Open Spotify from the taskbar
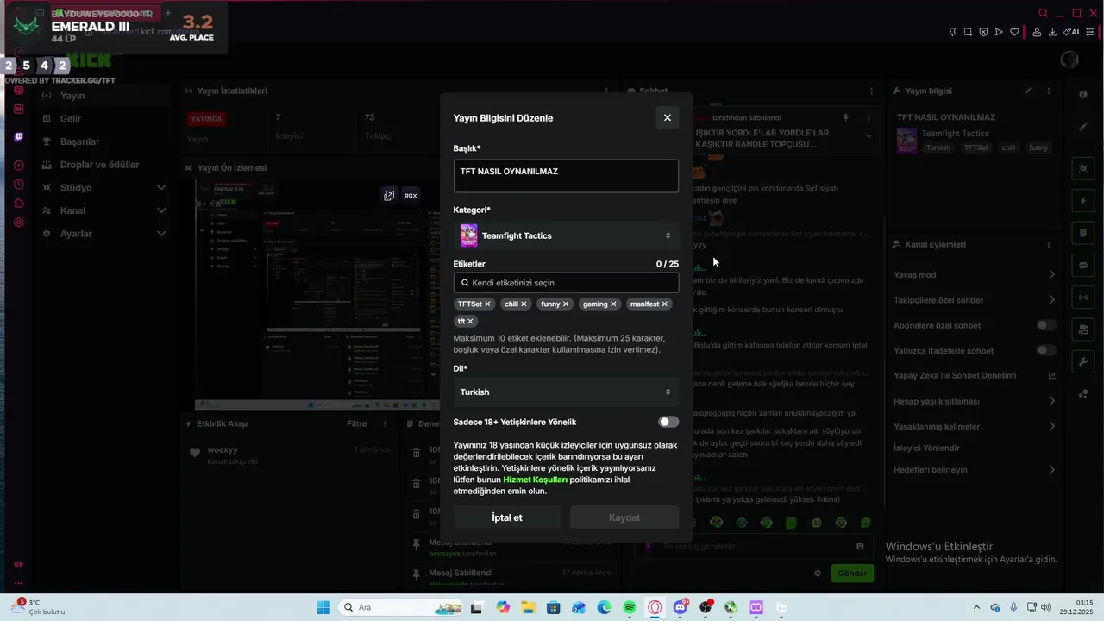Image resolution: width=1104 pixels, height=621 pixels. pyautogui.click(x=630, y=608)
